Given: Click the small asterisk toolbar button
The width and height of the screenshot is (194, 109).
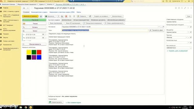Looking at the screenshot, I should click(58, 16).
